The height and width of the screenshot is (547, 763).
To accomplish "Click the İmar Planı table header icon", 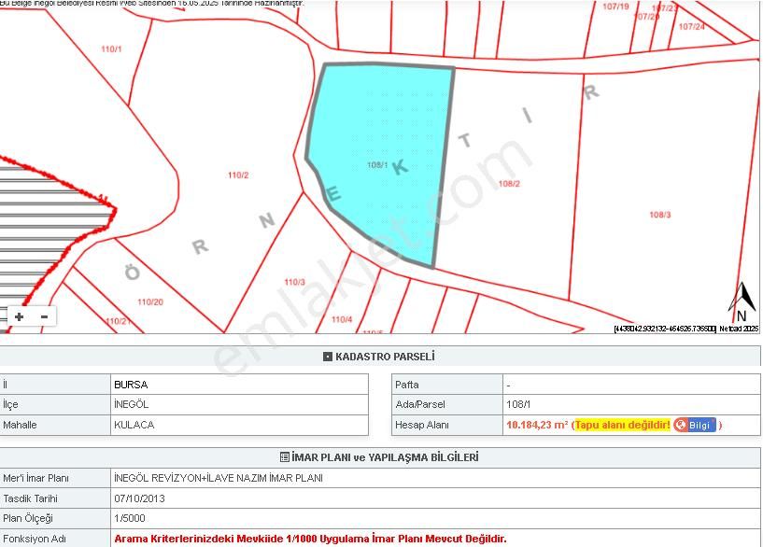I will [x=285, y=457].
